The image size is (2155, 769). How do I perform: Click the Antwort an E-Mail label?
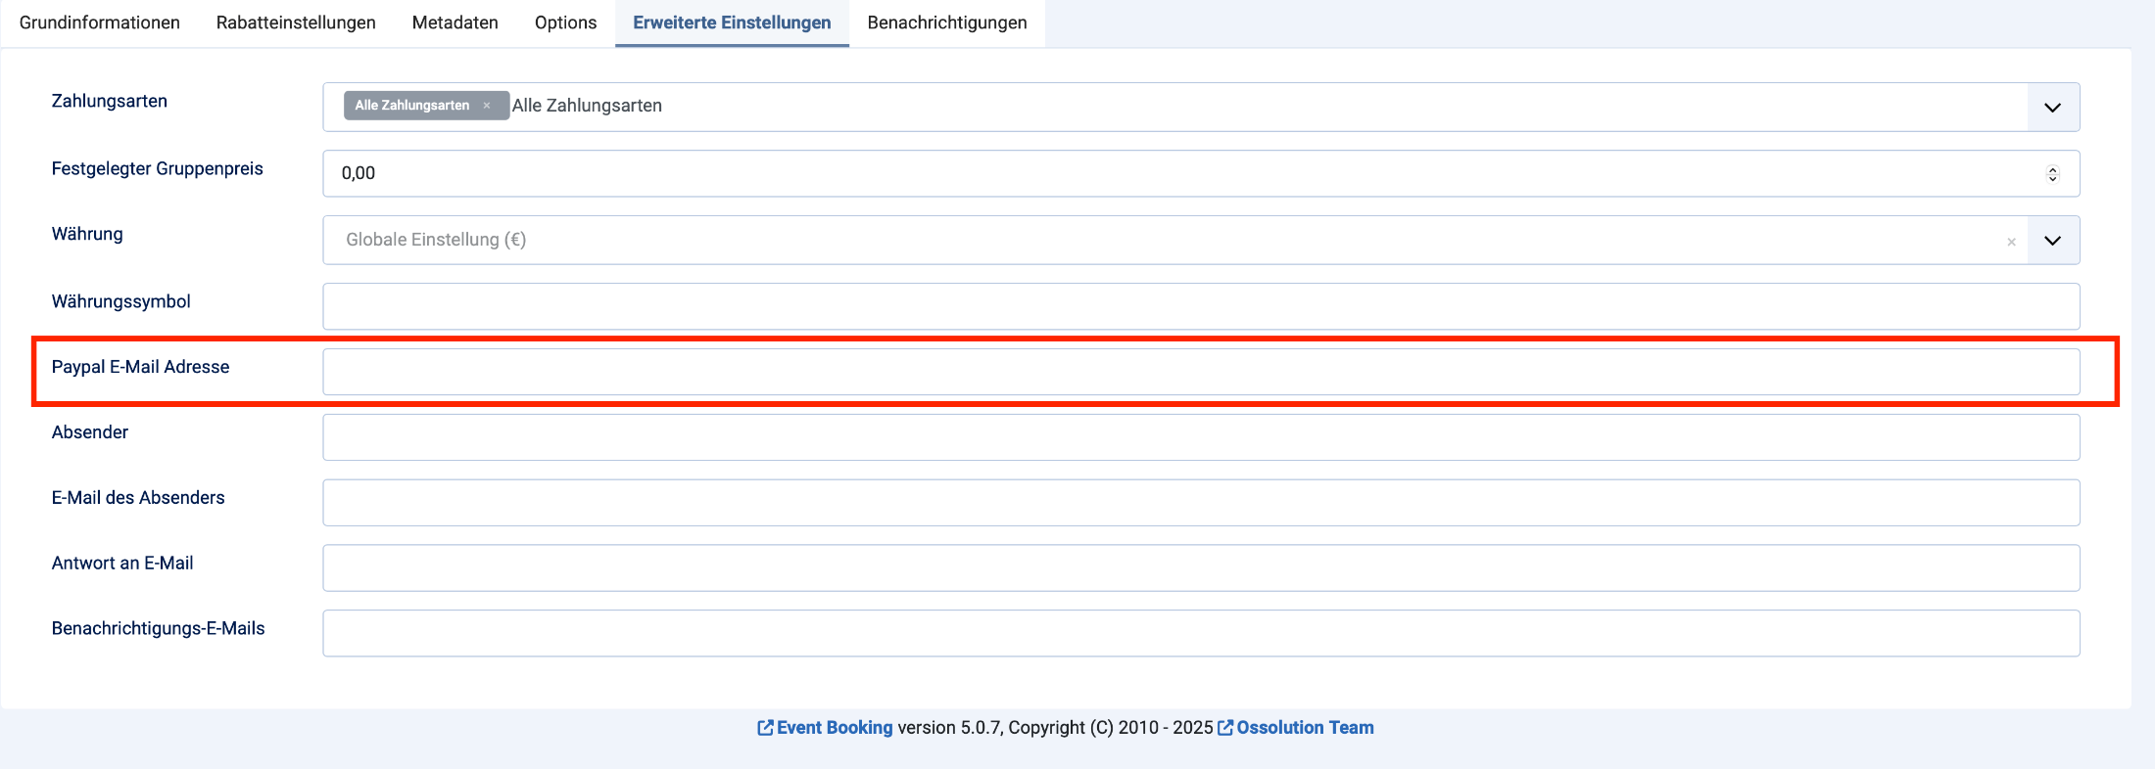point(122,564)
